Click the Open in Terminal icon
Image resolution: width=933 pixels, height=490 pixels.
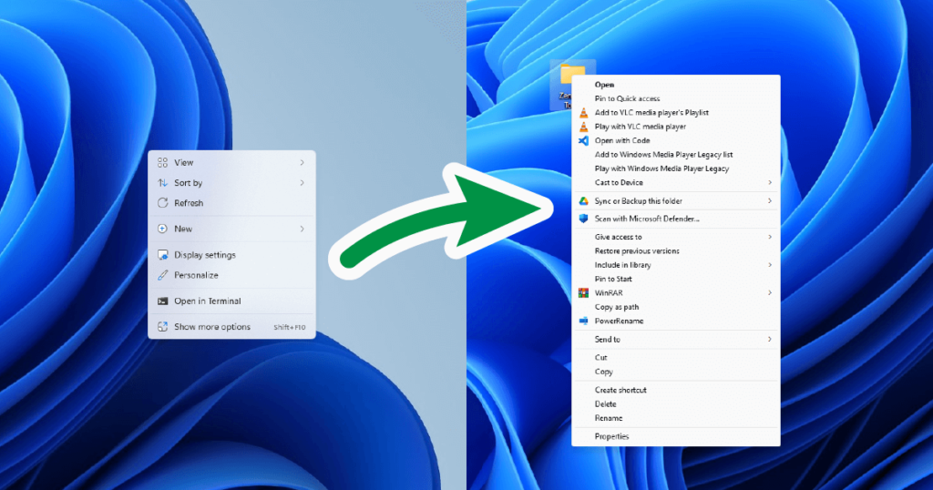(x=162, y=301)
